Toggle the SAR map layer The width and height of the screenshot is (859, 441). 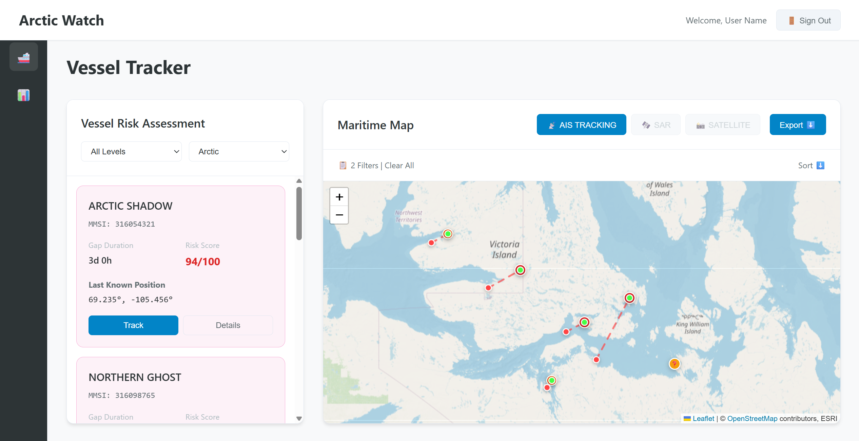point(656,125)
